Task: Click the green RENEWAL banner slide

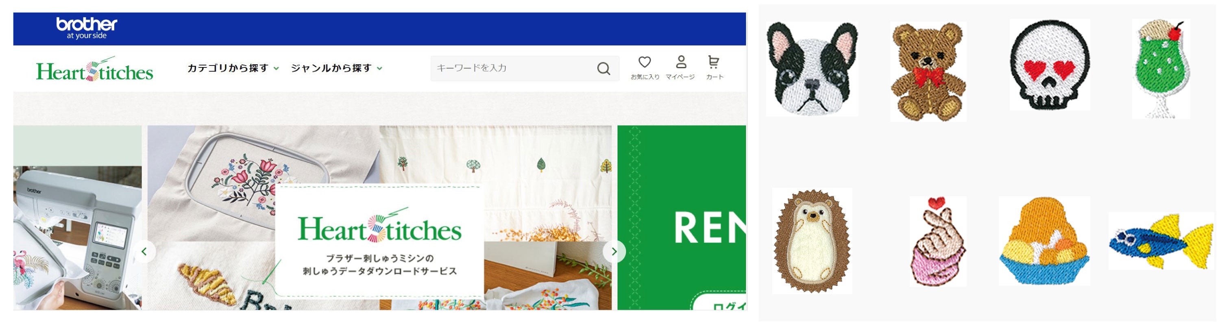Action: tap(682, 217)
